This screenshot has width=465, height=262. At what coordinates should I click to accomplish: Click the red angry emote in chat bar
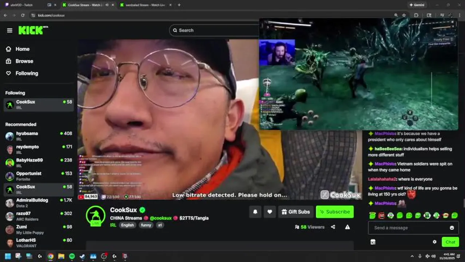[381, 215]
